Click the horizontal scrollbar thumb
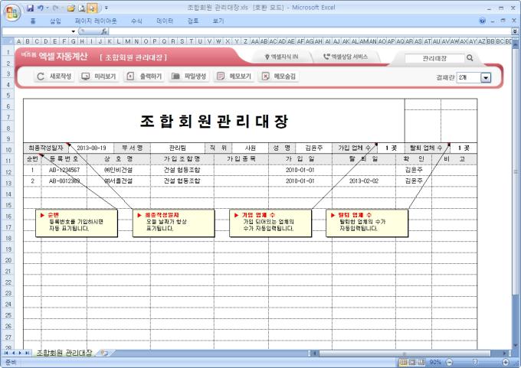 [x=405, y=353]
